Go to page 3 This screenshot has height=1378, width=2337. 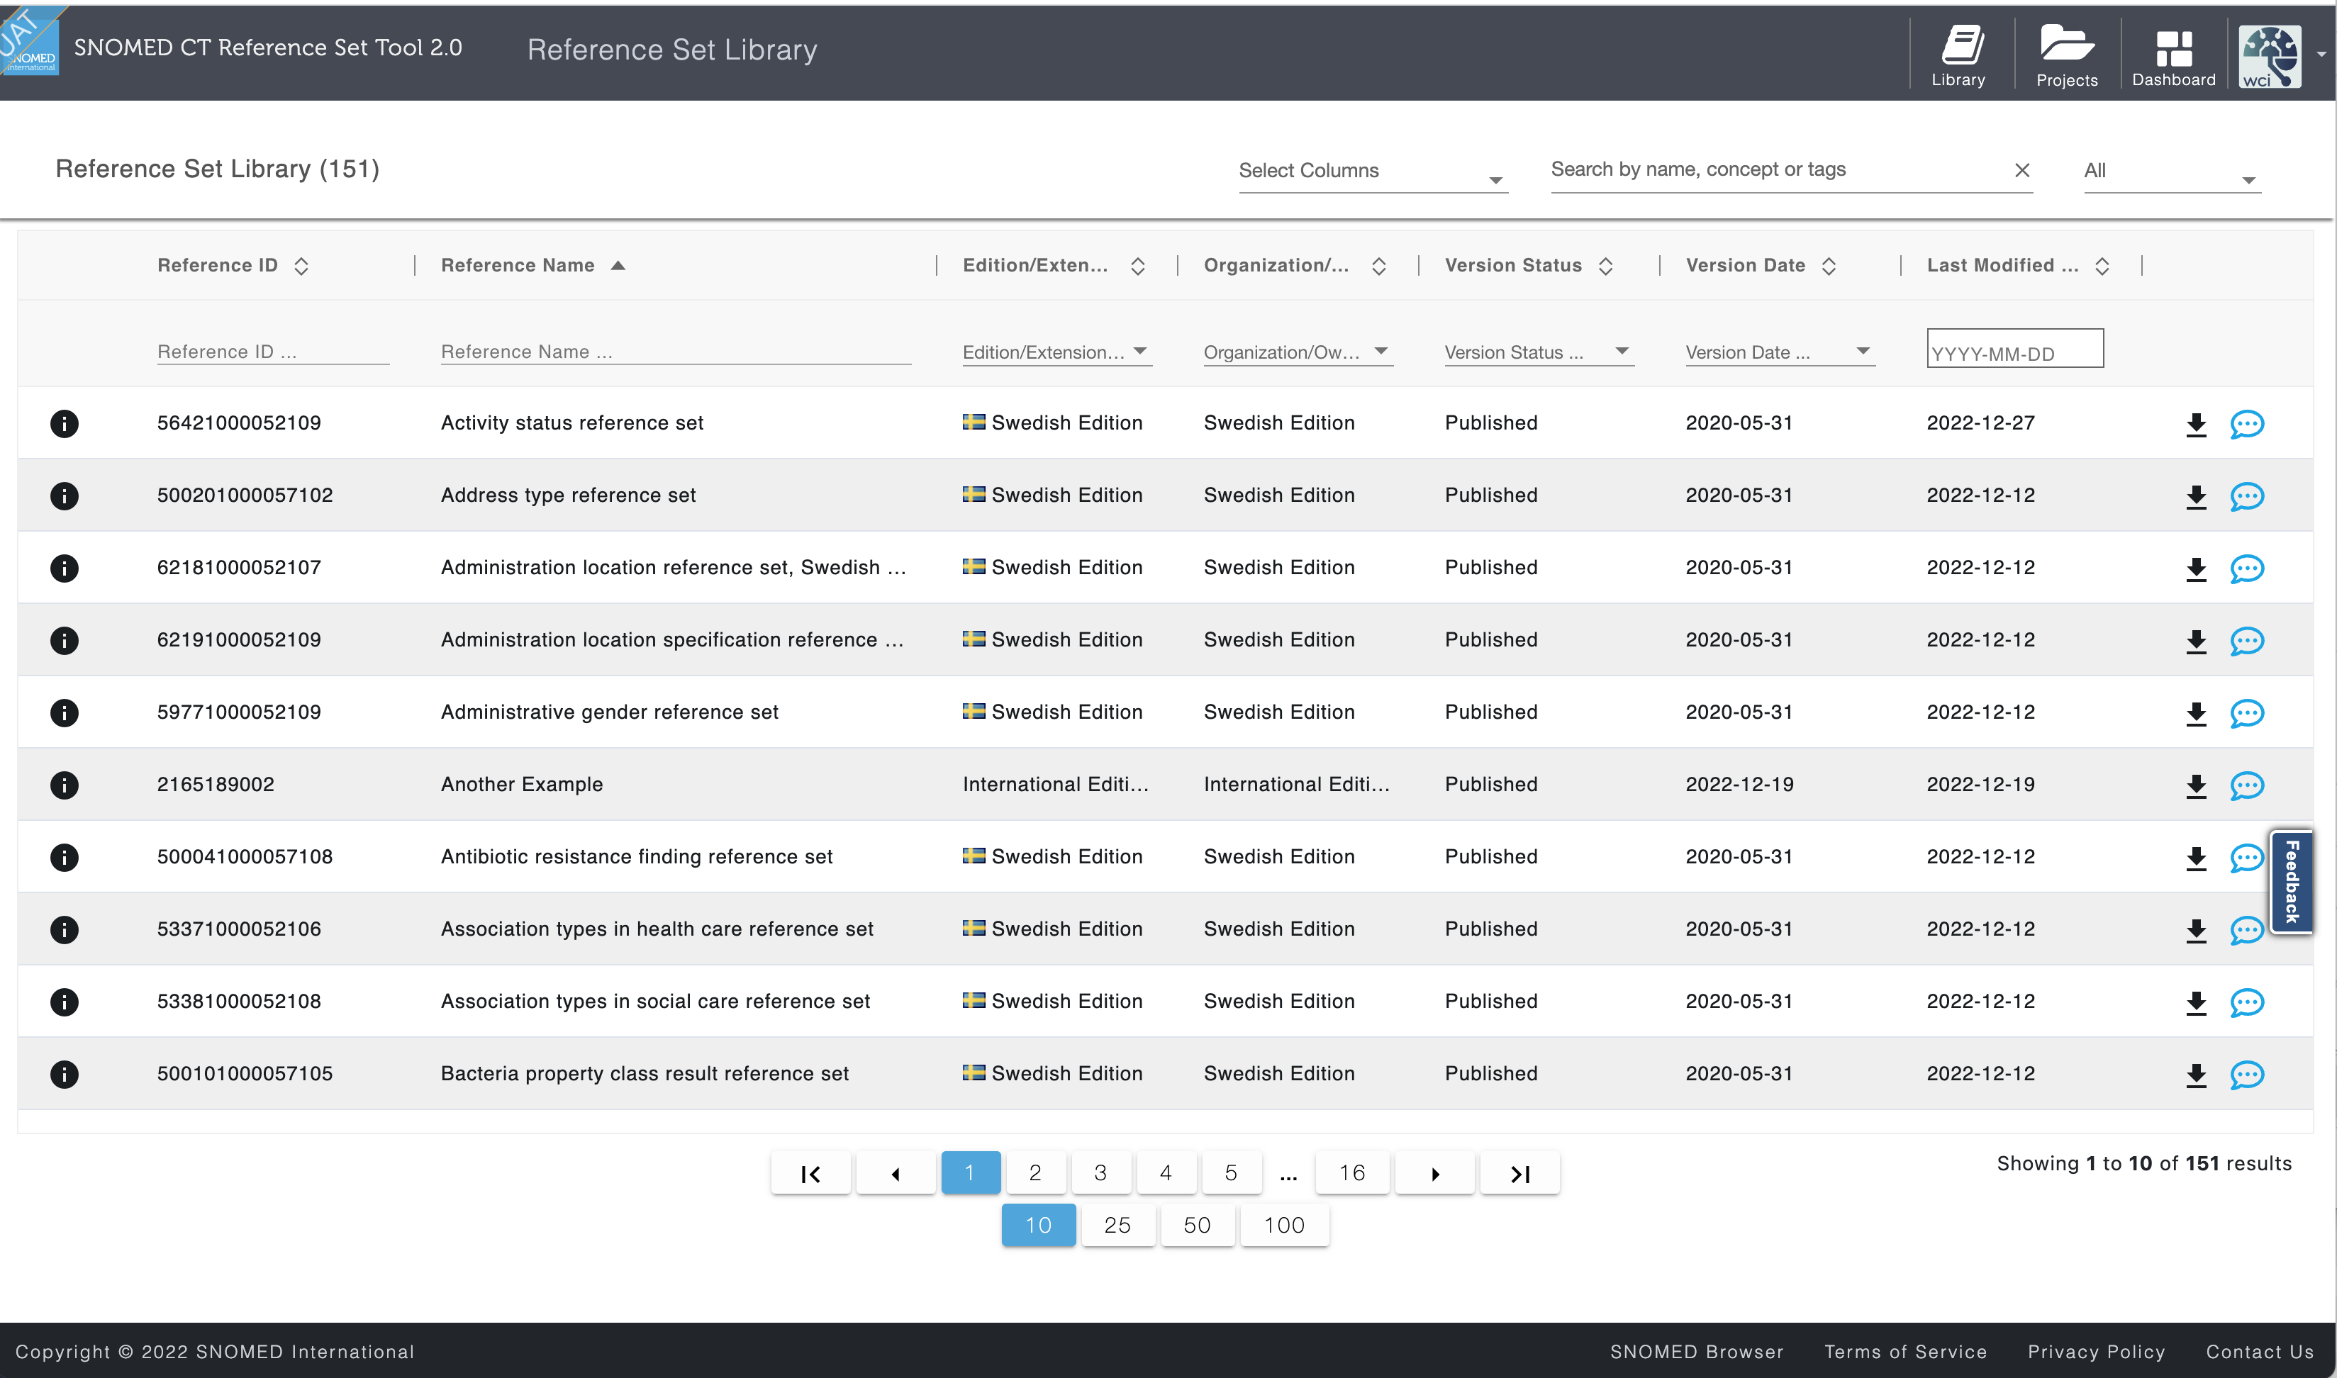[1100, 1172]
